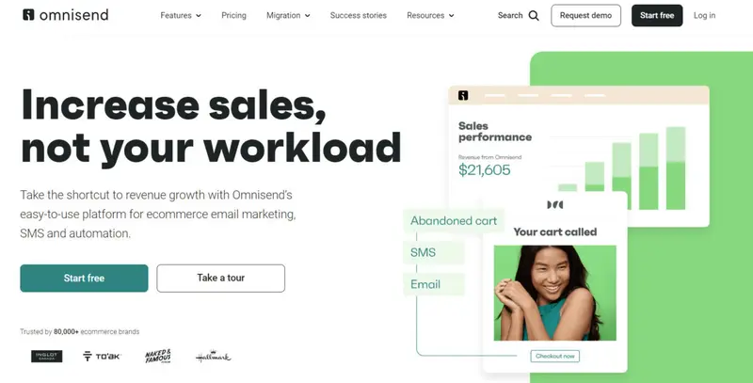The height and width of the screenshot is (383, 753).
Task: Expand the Migration dropdown menu
Action: pyautogui.click(x=288, y=15)
